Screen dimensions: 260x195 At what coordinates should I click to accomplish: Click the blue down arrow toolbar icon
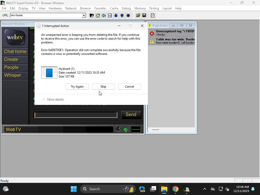[116, 15]
